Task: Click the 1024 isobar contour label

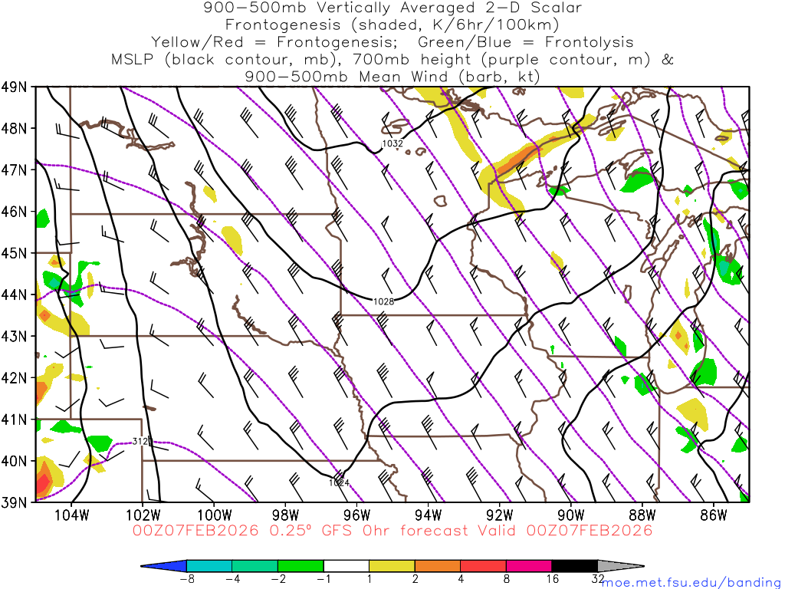Action: click(339, 482)
